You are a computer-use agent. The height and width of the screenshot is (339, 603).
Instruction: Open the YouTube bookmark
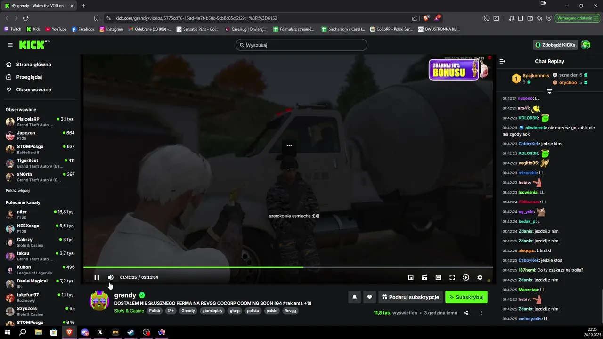[x=56, y=29]
